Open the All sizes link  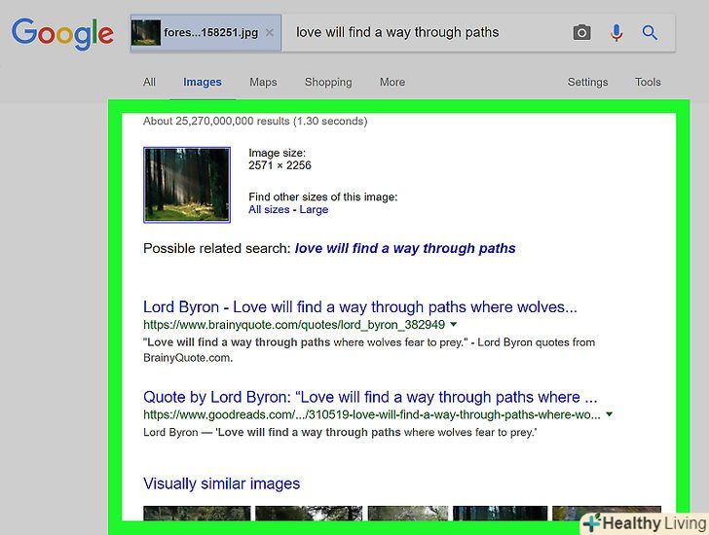(269, 209)
